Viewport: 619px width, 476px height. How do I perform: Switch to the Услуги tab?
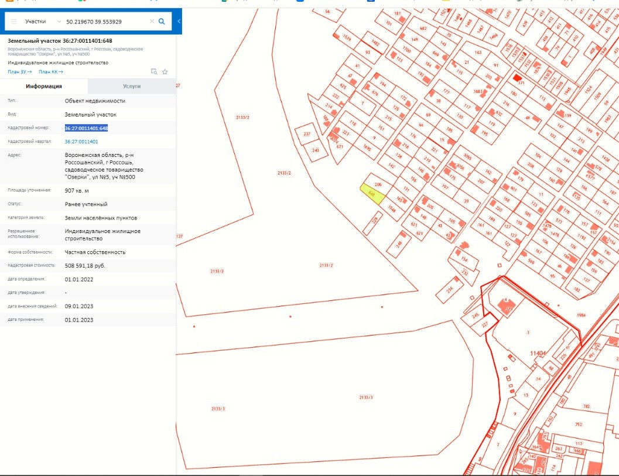(x=132, y=86)
